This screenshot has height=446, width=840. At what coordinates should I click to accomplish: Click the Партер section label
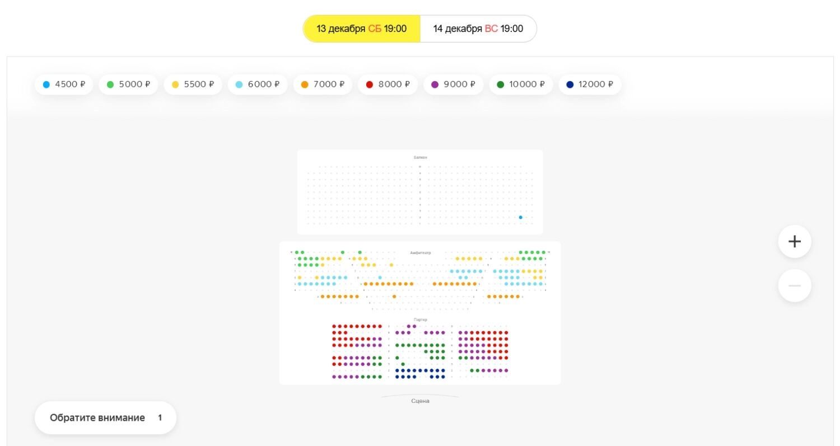point(420,320)
